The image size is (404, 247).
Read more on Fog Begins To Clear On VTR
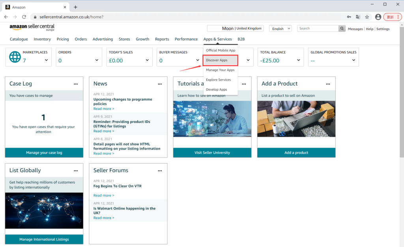[104, 195]
